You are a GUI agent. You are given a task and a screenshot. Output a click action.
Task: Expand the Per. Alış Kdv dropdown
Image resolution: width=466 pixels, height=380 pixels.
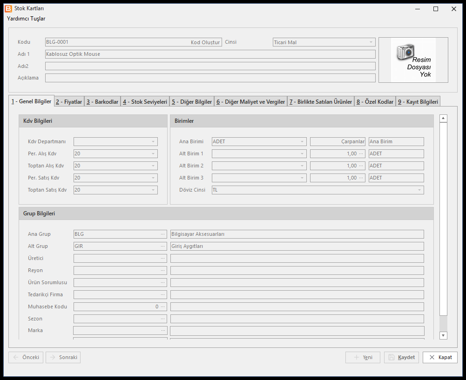(153, 154)
